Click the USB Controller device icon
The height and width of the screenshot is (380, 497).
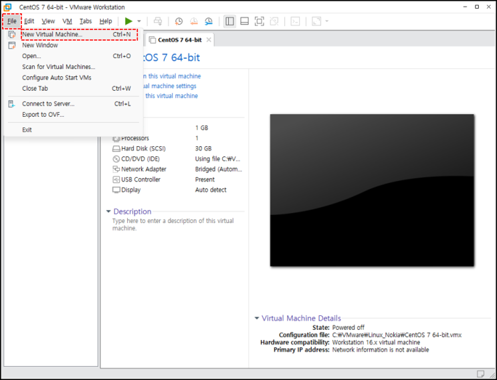[x=116, y=180]
